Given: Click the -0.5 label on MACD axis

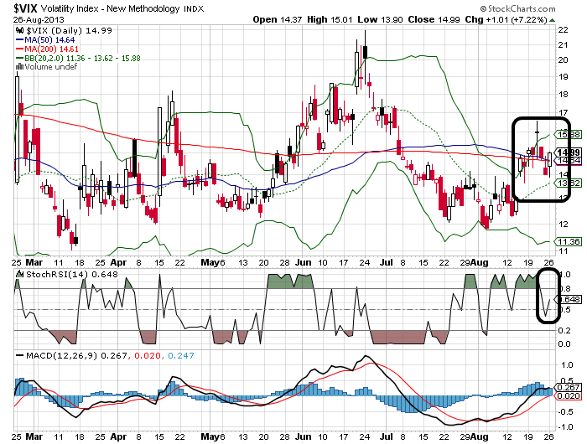Looking at the screenshot, I should click(x=565, y=412).
